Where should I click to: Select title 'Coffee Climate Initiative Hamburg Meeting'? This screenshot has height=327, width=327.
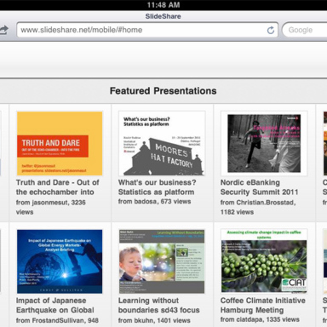263,305
